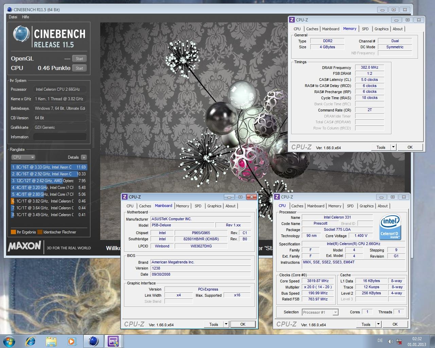Image resolution: width=435 pixels, height=348 pixels.
Task: Select CPU tab in Mainboard CPU-Z window
Action: 130,206
